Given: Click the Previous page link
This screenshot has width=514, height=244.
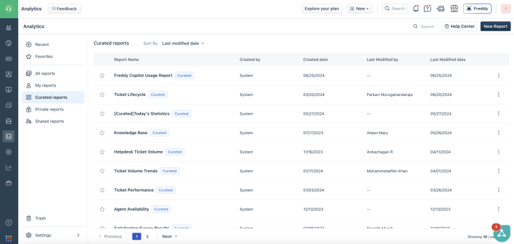Looking at the screenshot, I should click(110, 236).
